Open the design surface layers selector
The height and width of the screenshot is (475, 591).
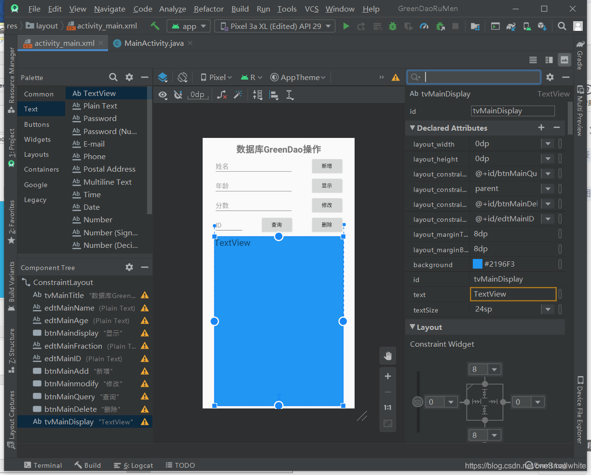pyautogui.click(x=163, y=77)
